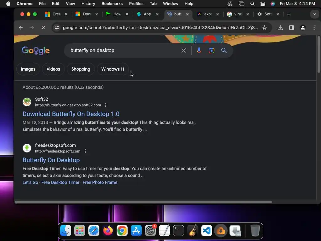
Task: Follow the "Free Photo Frame" sitelink
Action: [100, 182]
